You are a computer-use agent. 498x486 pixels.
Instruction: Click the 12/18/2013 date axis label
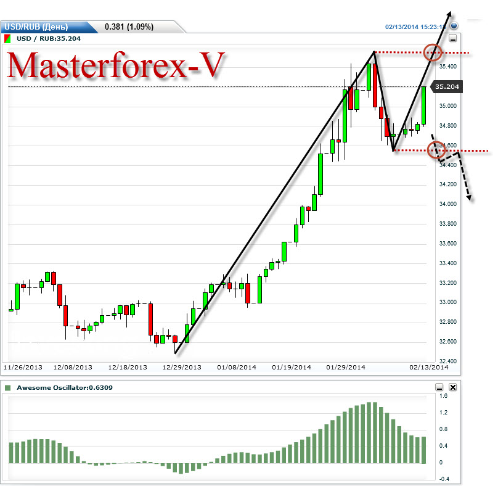(128, 368)
